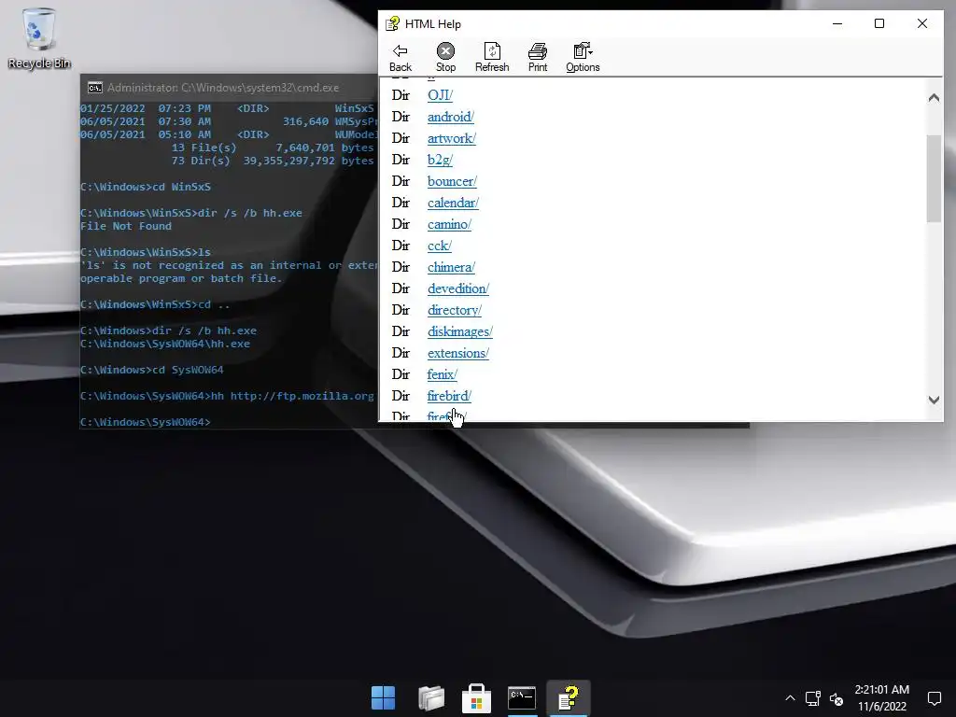The width and height of the screenshot is (956, 717).
Task: Stop page loading in HTML Help
Action: [445, 58]
